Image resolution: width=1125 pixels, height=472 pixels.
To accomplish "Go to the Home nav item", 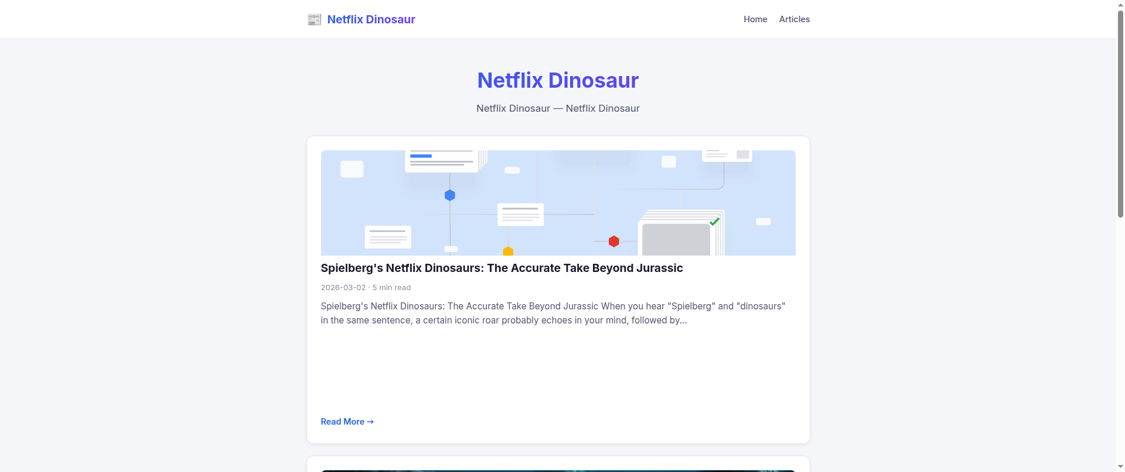I will tap(755, 19).
